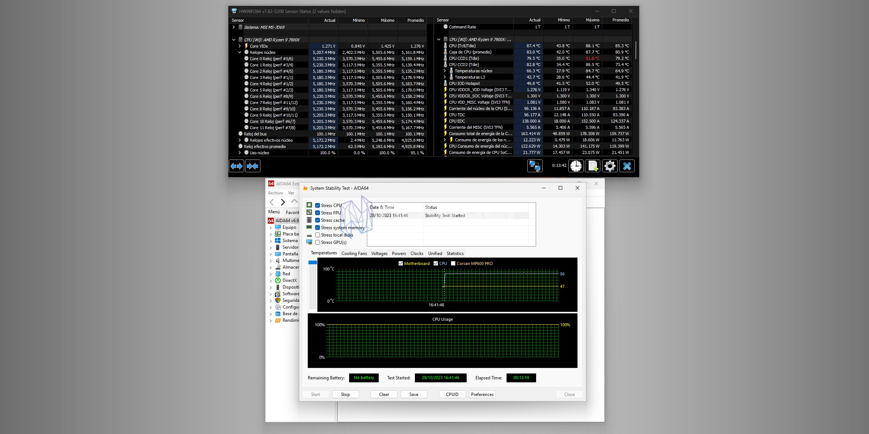
Task: Click the blue graph page selector bar
Action: (313, 262)
